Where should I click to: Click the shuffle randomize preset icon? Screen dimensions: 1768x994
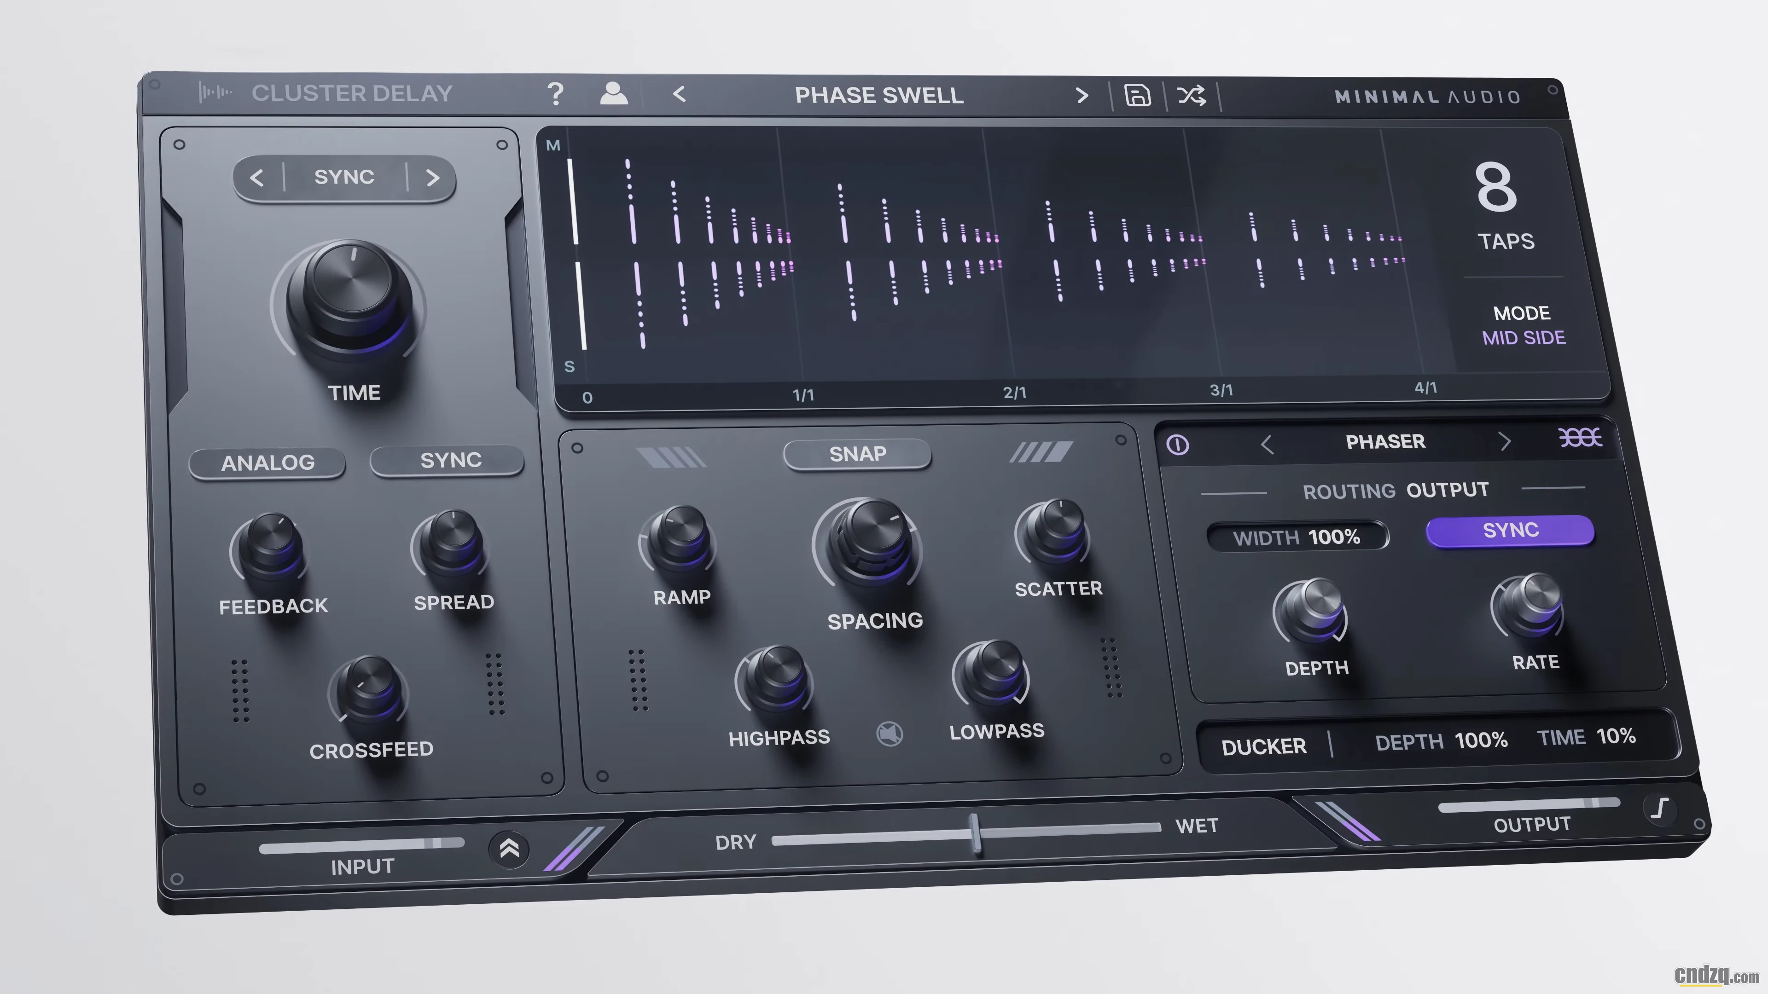tap(1192, 95)
